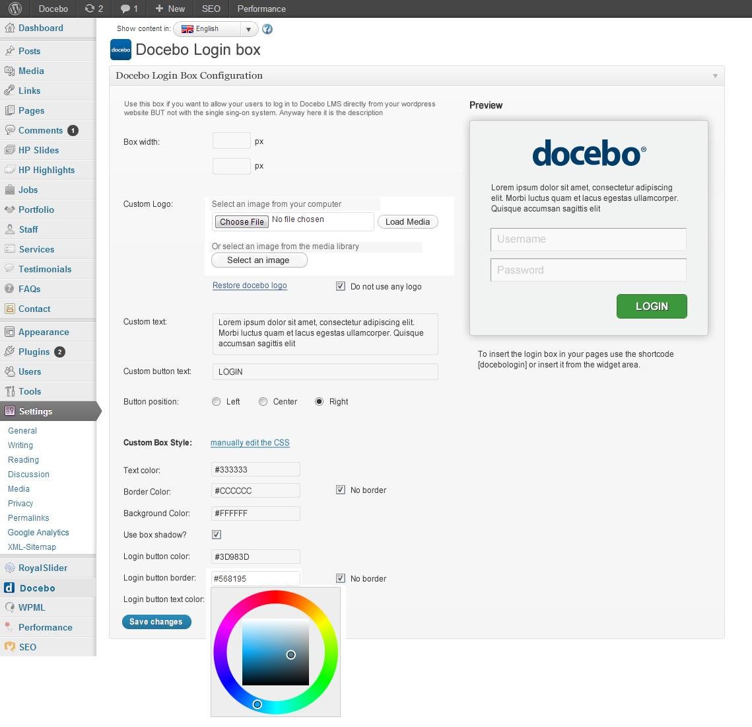Open the RoyalSlider settings
Screen dimensions: 752x727
point(43,568)
